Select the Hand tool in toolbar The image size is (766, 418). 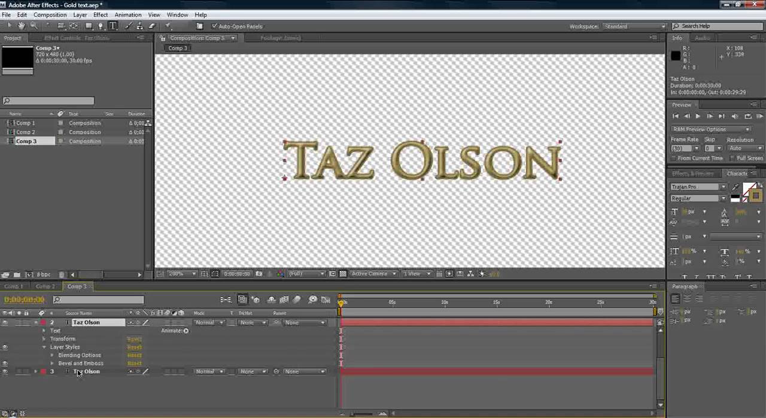point(22,26)
